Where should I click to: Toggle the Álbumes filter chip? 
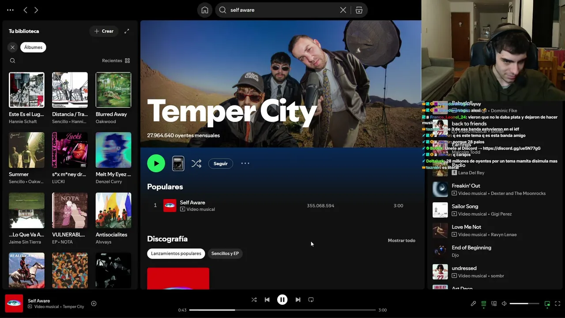[33, 47]
